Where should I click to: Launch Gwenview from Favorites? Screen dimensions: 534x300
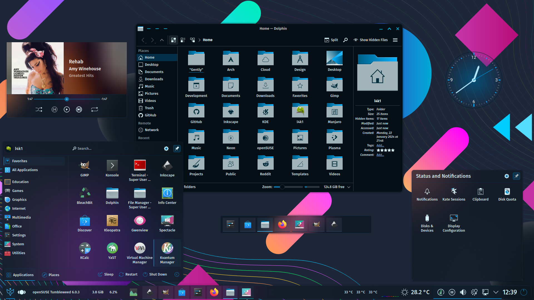tap(140, 224)
